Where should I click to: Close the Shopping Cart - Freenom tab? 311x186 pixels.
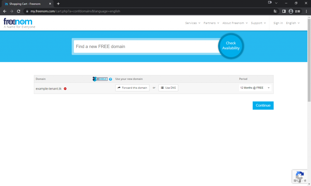[x=50, y=4]
